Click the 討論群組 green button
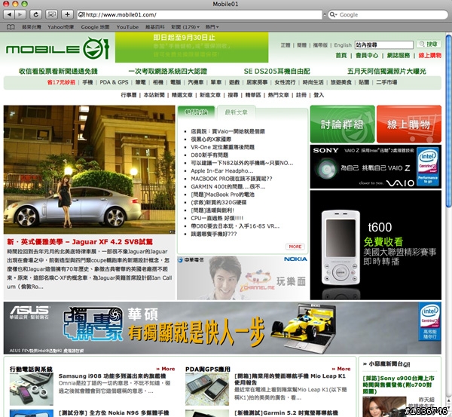The width and height of the screenshot is (452, 417). pyautogui.click(x=342, y=124)
